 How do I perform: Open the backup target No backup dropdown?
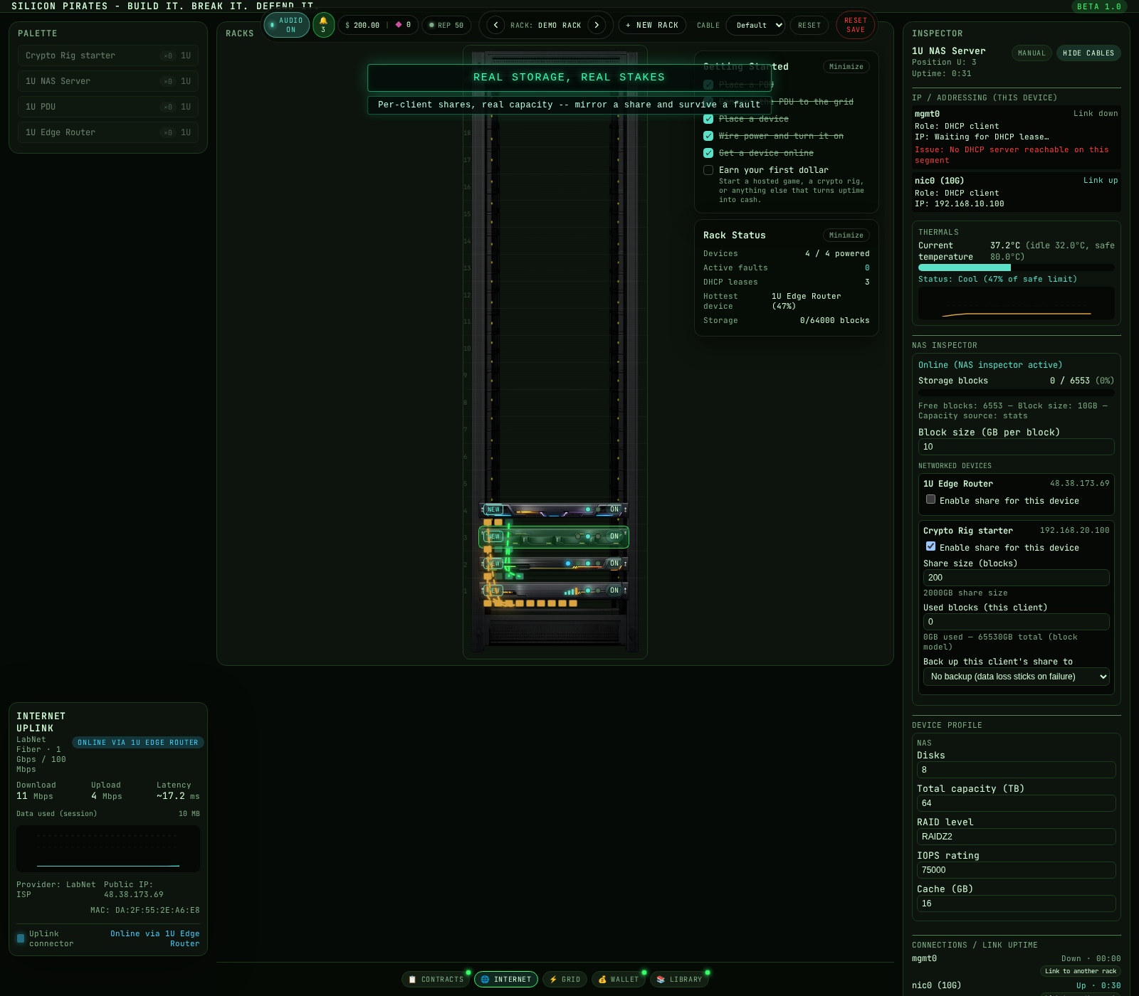(1017, 677)
